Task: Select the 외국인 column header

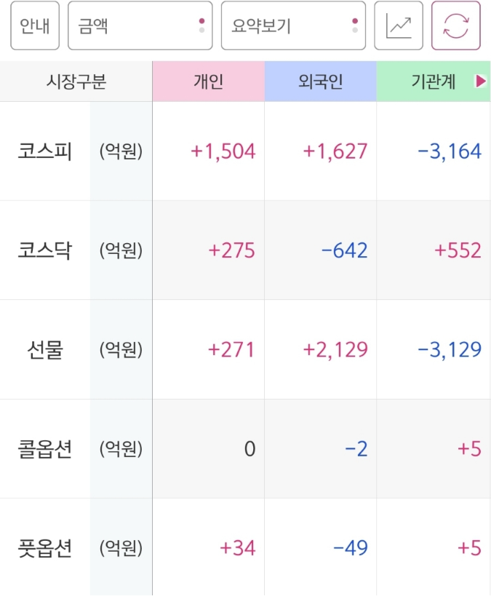Action: (x=320, y=82)
